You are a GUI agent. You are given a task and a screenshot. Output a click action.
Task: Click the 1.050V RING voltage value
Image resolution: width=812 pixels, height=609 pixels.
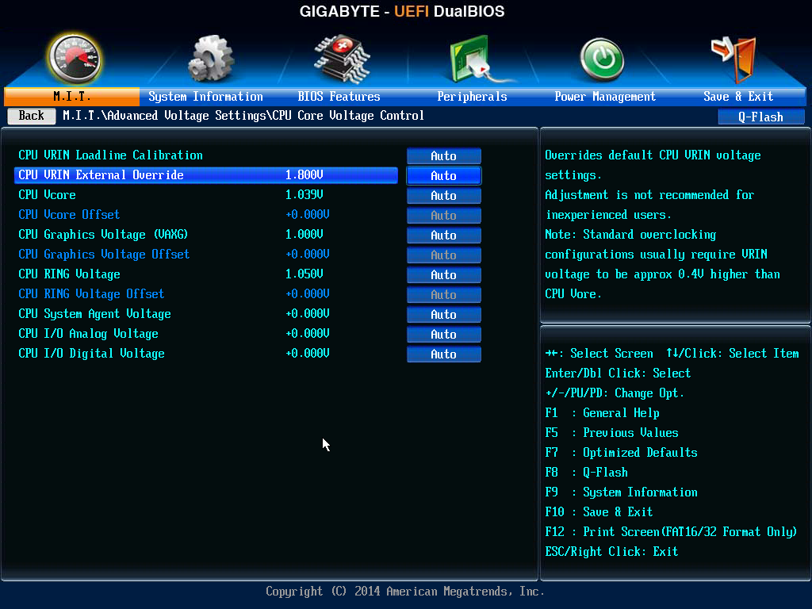coord(304,274)
